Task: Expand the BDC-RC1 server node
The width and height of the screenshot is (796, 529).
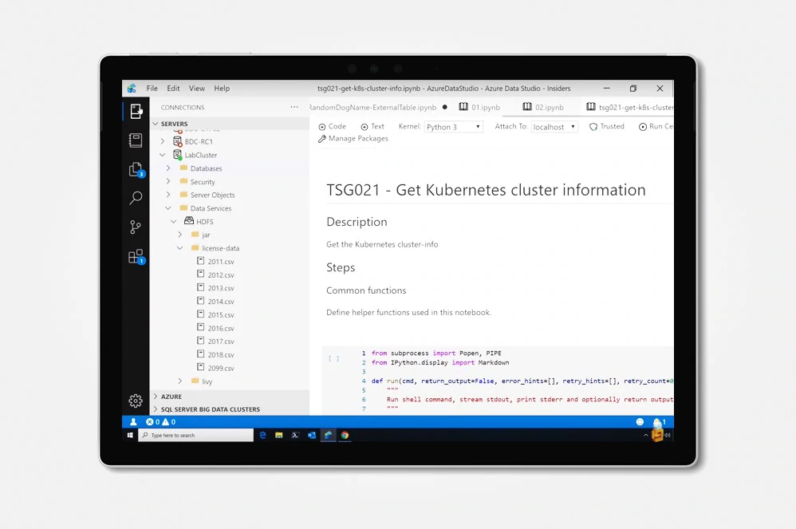Action: (x=163, y=141)
